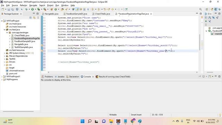Go to Last Edit Location
This screenshot has width=222, height=125.
point(105,9)
